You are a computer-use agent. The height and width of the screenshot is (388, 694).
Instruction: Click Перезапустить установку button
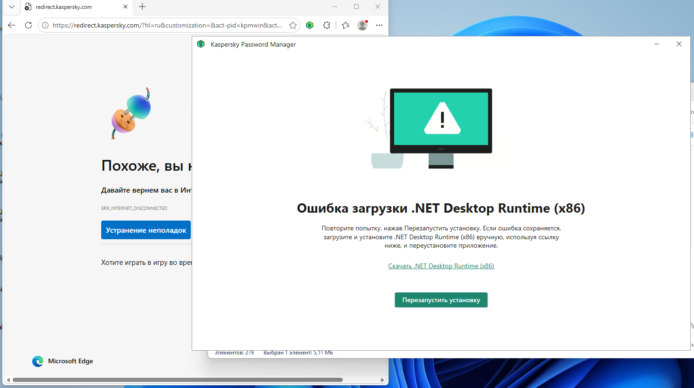[x=441, y=300]
